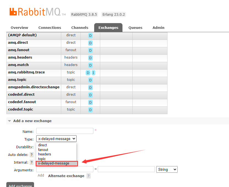
Task: Click the D badge in the amqpadmin.directexchange row
Action: click(x=90, y=88)
